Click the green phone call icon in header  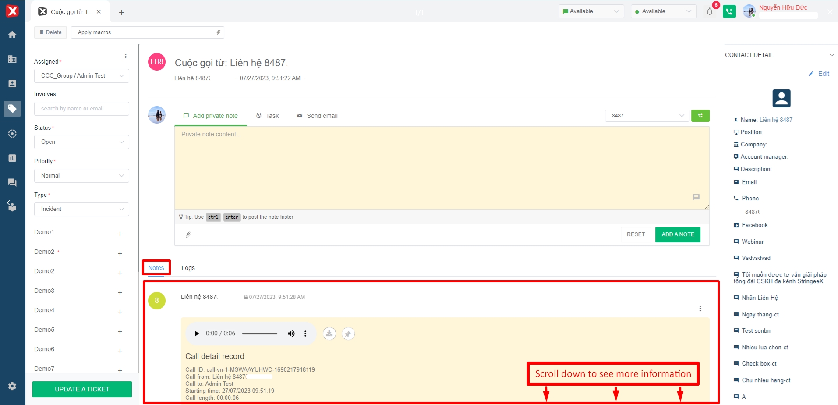pos(729,12)
